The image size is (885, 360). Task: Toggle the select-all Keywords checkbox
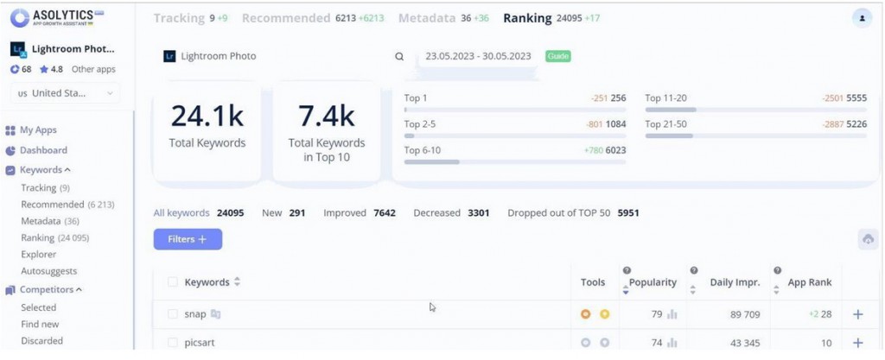[x=173, y=282]
